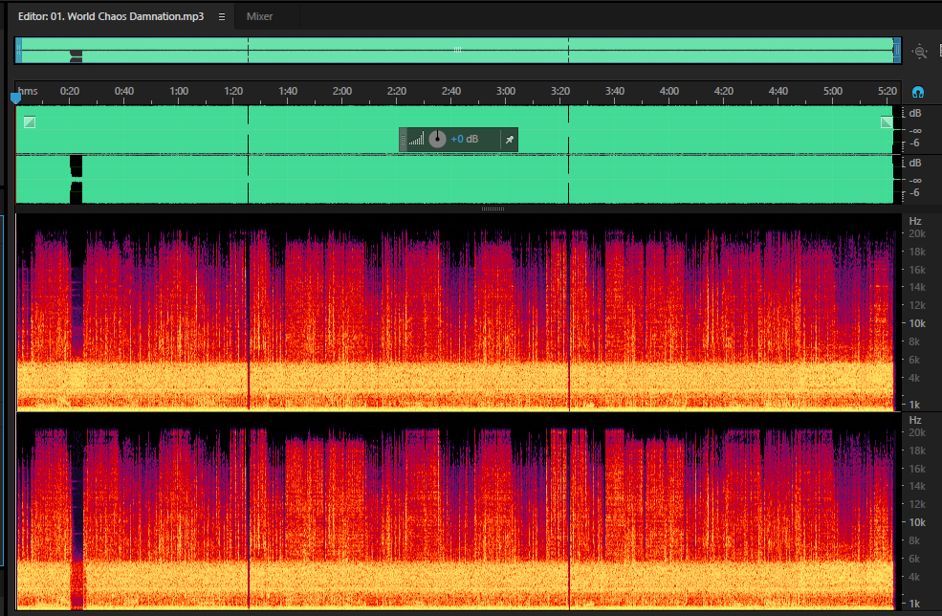The image size is (942, 616).
Task: Click the 0:20 mark on the timeline ruler
Action: point(69,91)
